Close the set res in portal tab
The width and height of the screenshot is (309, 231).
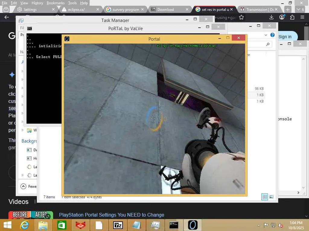pos(231,9)
